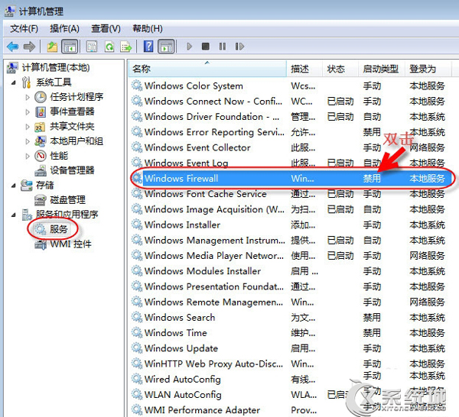459x417 pixels.
Task: Expand the 性能 node arrow
Action: click(28, 156)
